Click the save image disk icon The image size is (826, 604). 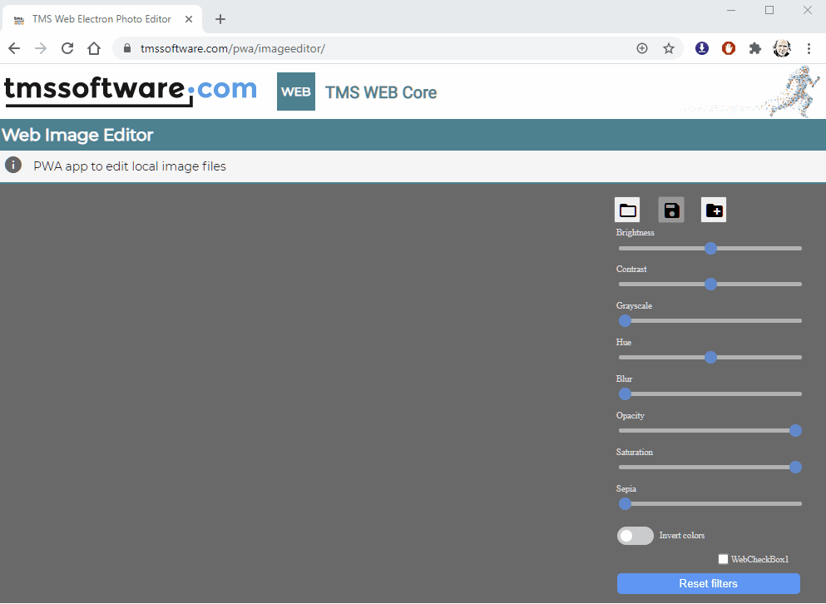coord(671,210)
